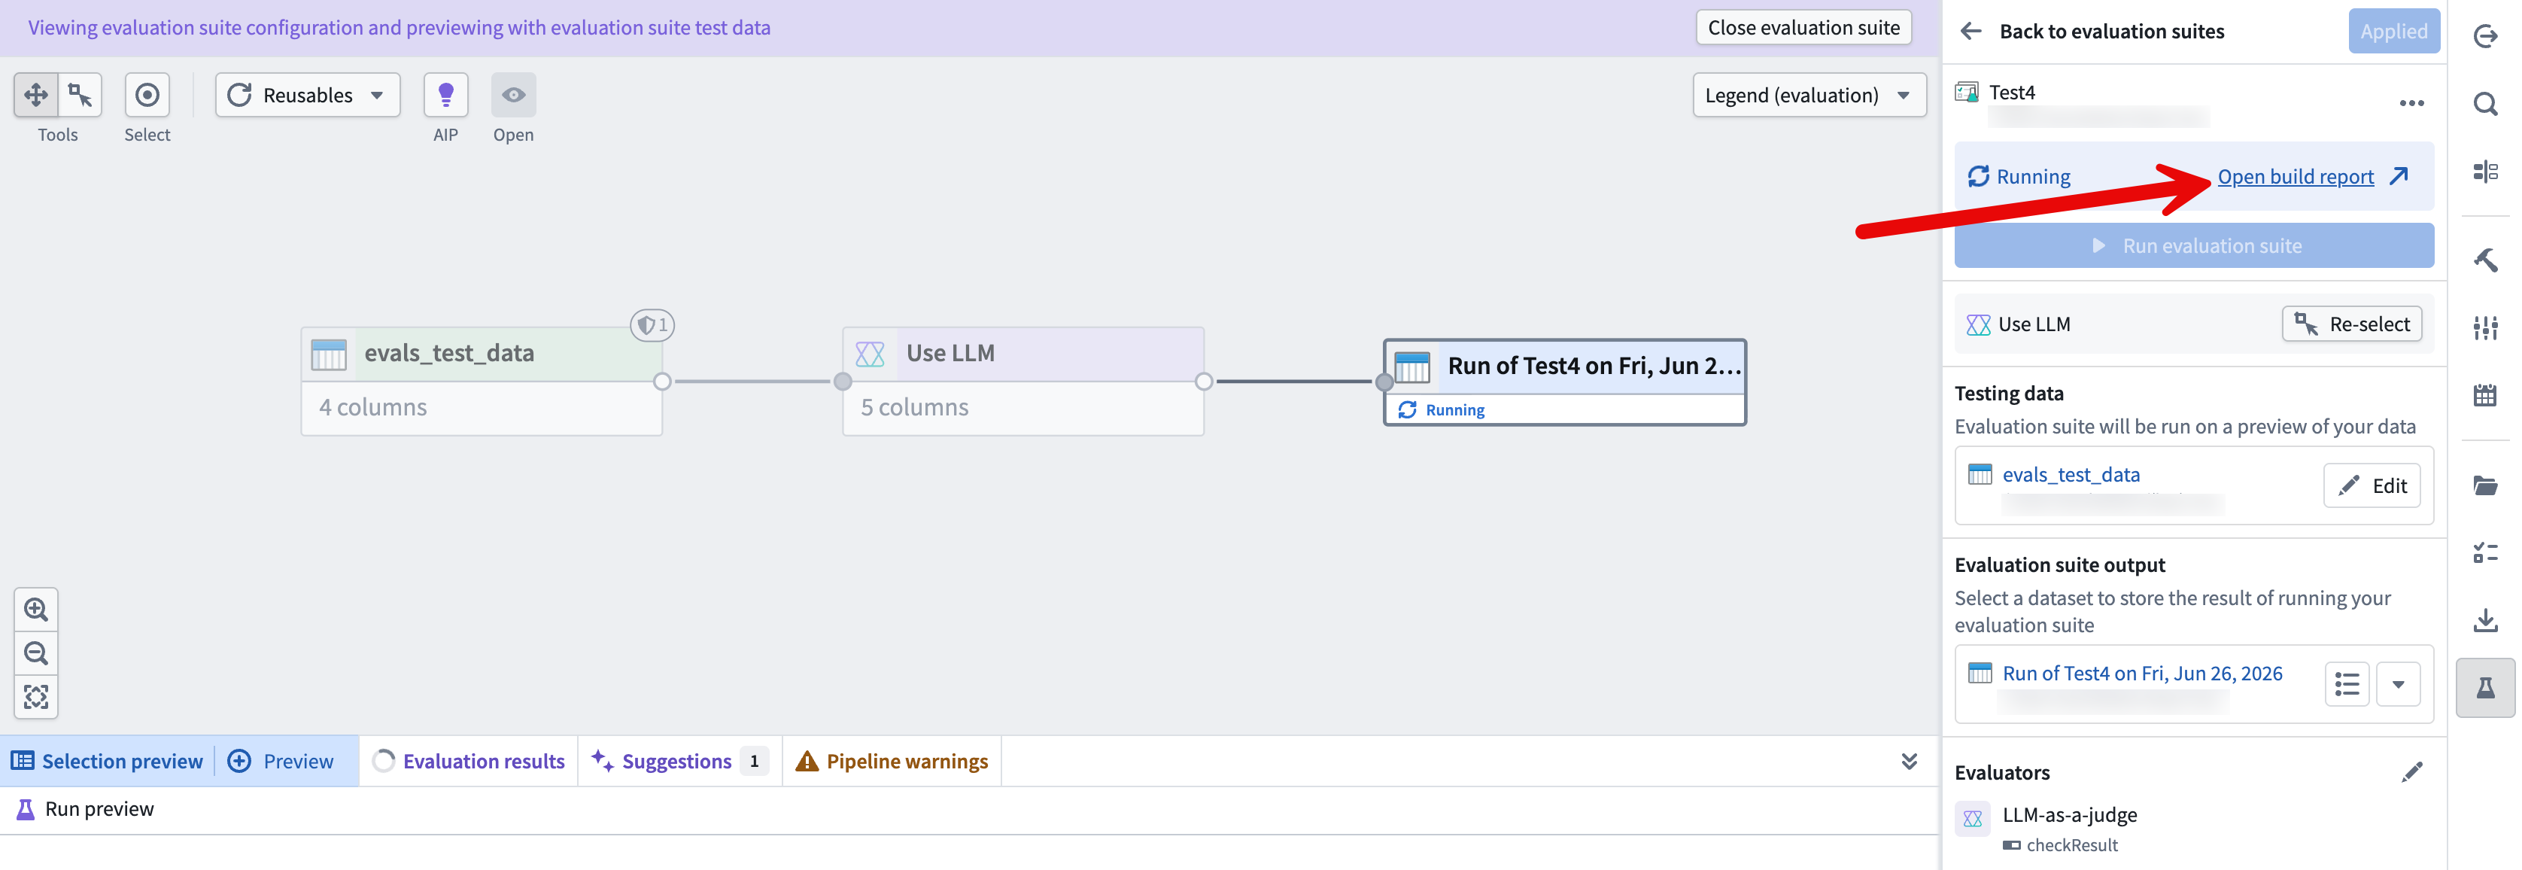Switch to Selection preview tab
The height and width of the screenshot is (870, 2522).
coord(107,762)
